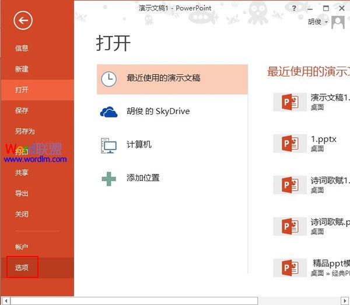Choose 保存 from the sidebar
350x305 pixels.
click(22, 110)
